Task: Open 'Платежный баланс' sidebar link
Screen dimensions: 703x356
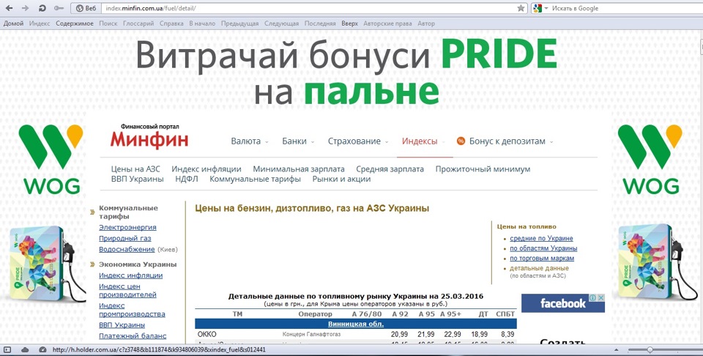Action: [133, 335]
